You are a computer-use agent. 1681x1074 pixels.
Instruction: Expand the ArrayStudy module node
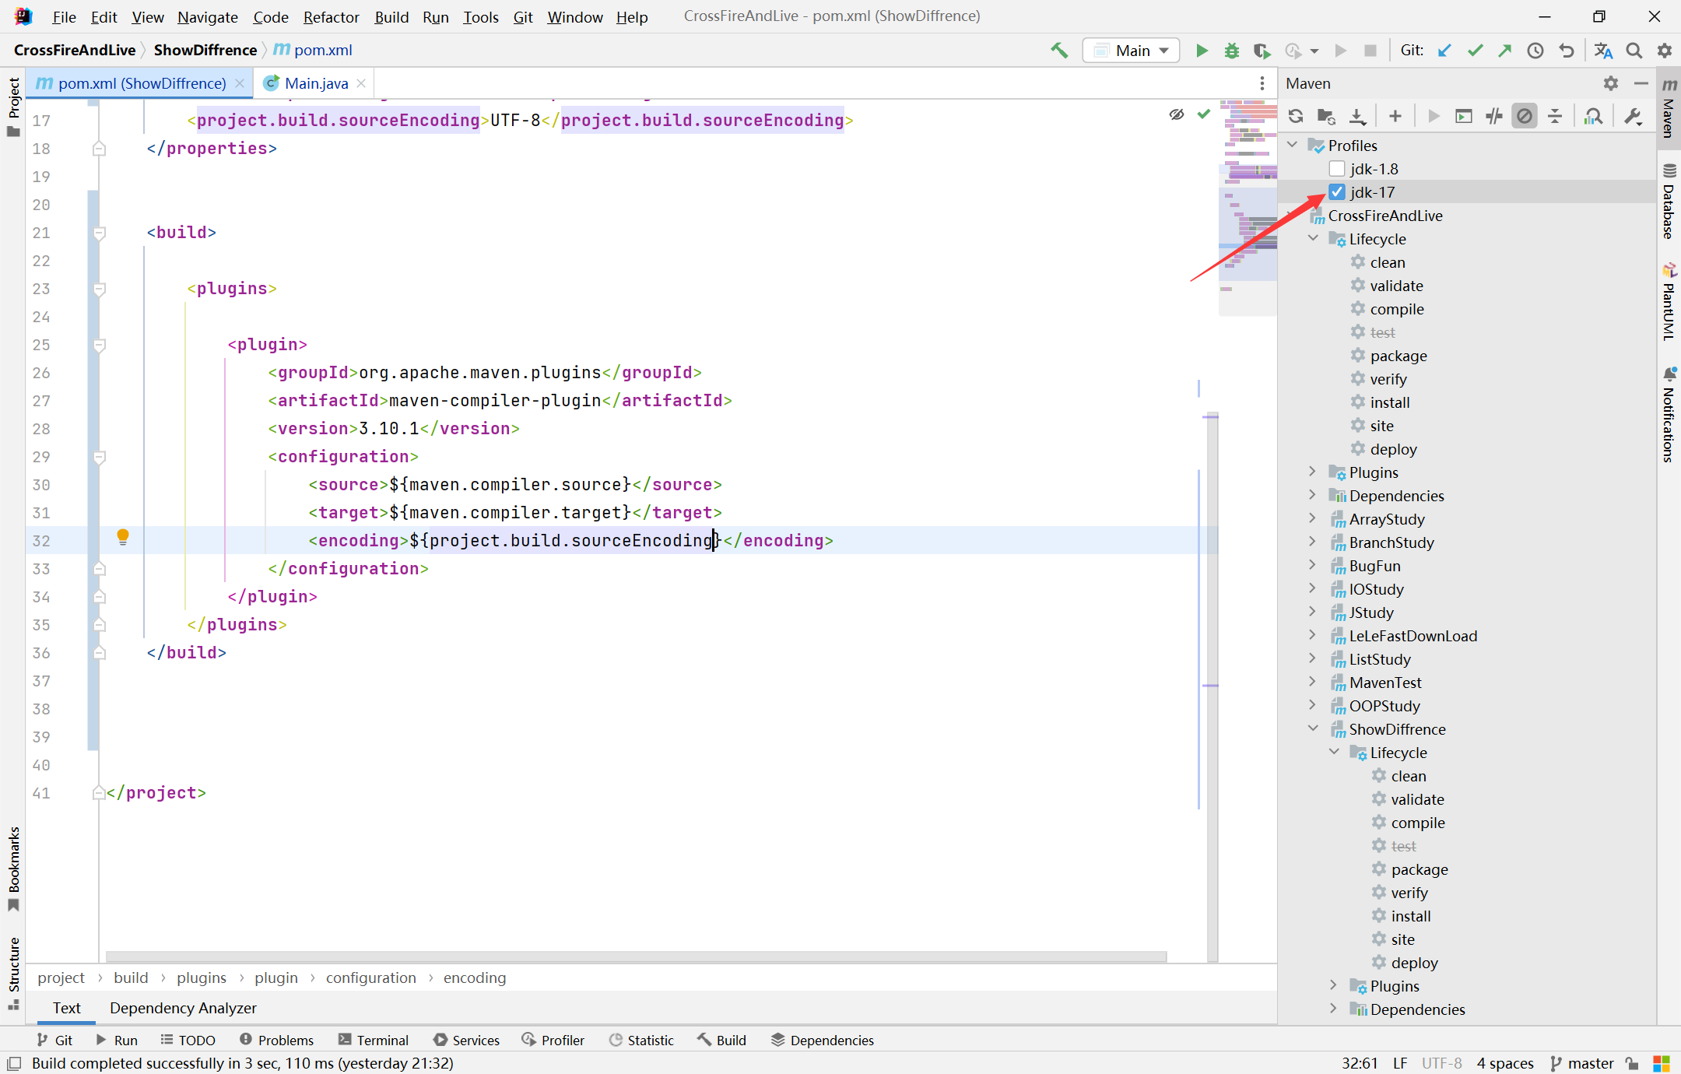point(1314,518)
